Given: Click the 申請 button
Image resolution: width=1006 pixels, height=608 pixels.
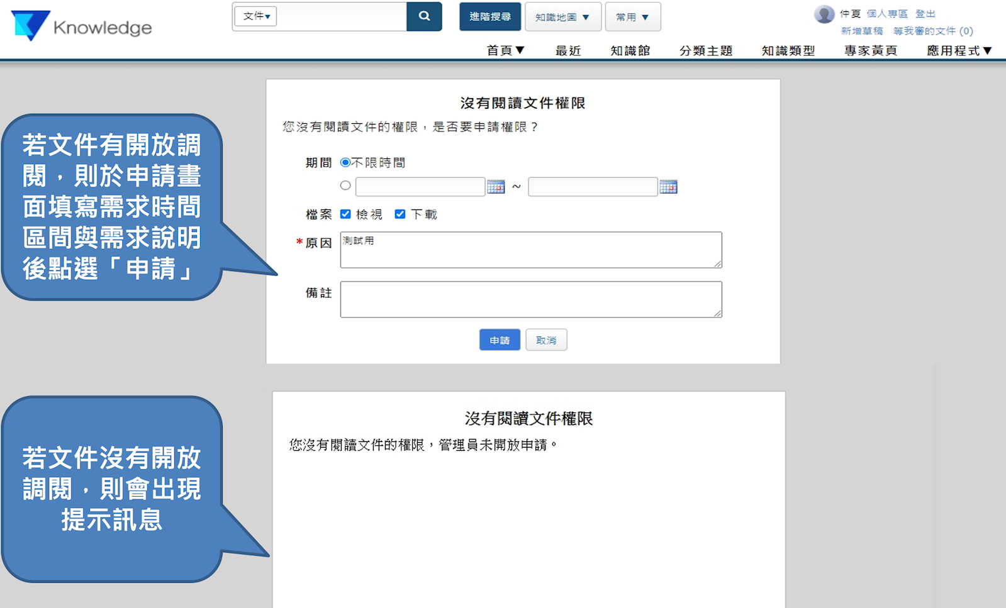Looking at the screenshot, I should (500, 340).
